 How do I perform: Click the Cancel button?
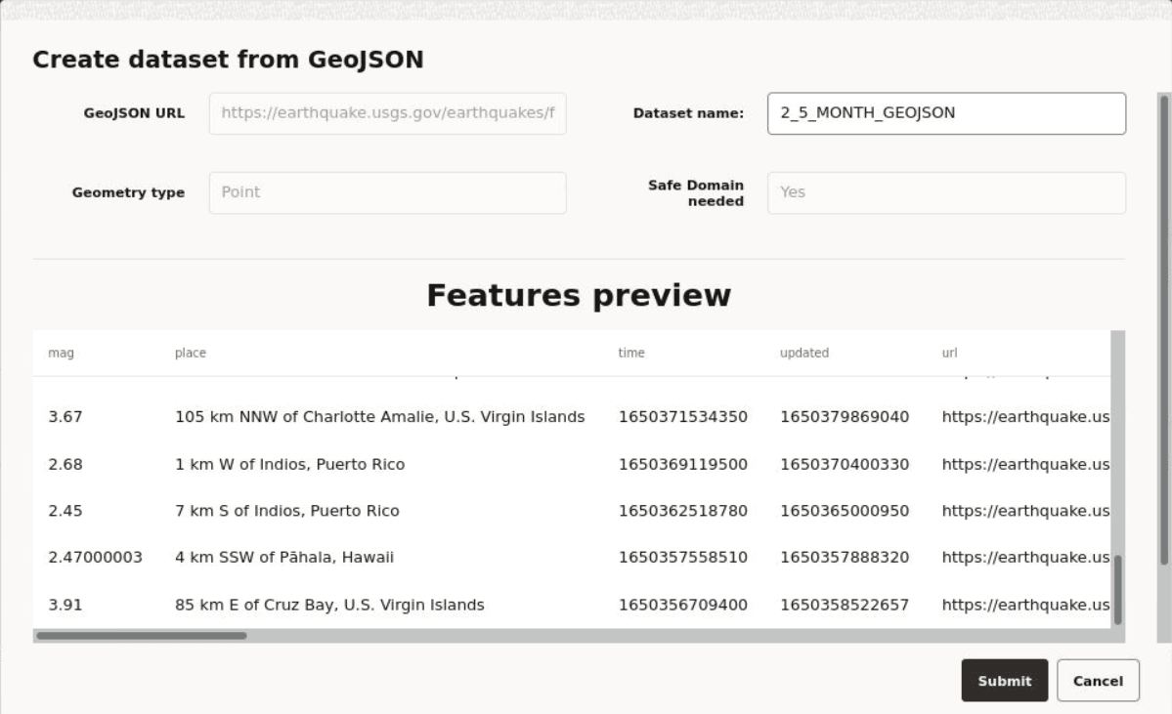click(1098, 681)
